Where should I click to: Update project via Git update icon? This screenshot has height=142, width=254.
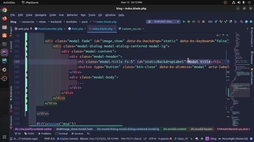click(x=216, y=22)
